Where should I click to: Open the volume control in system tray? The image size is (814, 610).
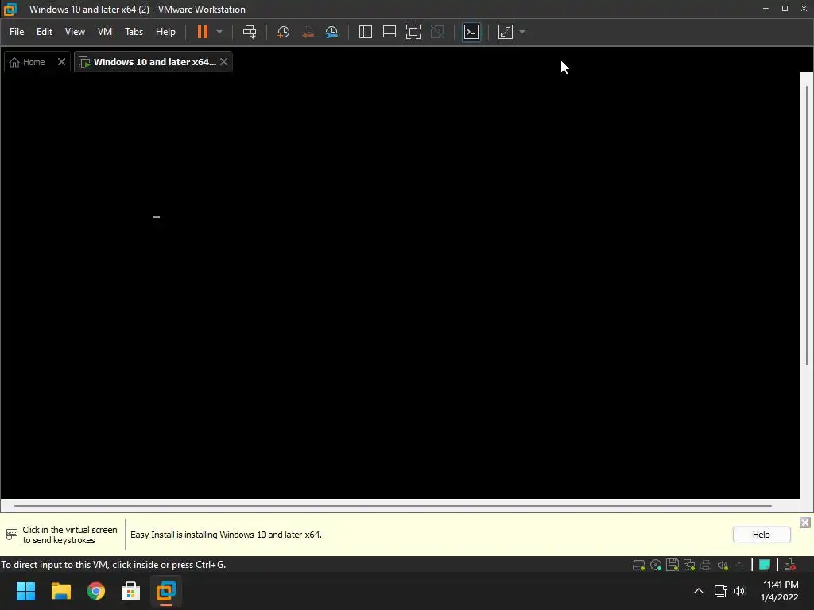(739, 591)
